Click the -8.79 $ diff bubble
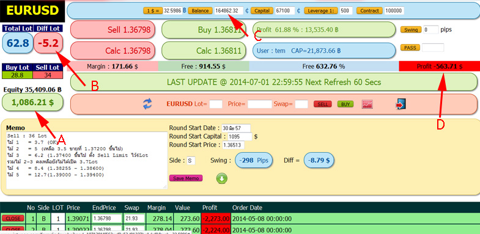The height and width of the screenshot is (234, 480). pyautogui.click(x=319, y=160)
